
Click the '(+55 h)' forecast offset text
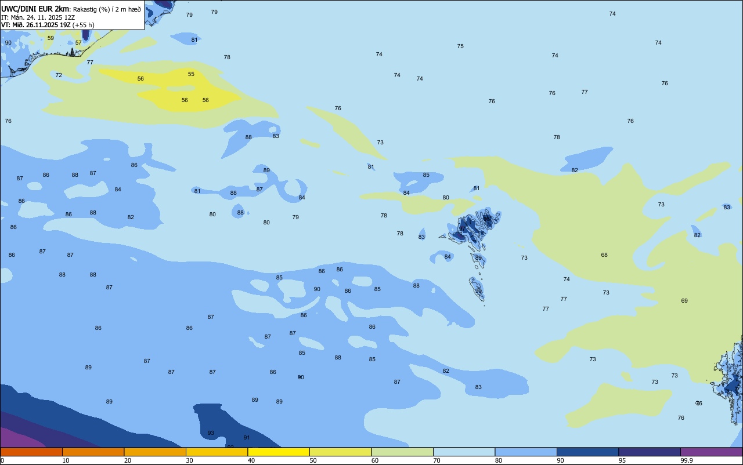point(84,25)
